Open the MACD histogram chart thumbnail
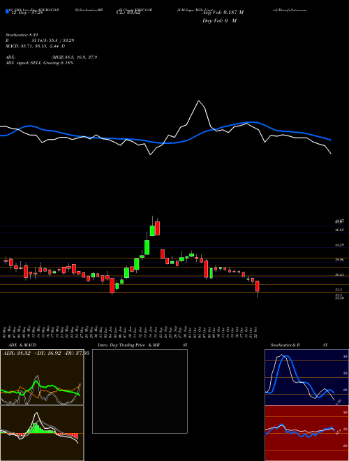349x461 pixels. click(42, 432)
